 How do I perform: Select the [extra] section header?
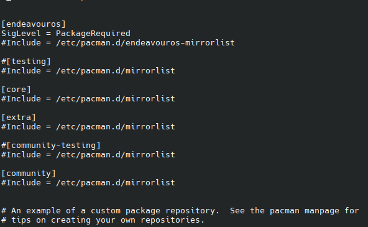tap(19, 118)
